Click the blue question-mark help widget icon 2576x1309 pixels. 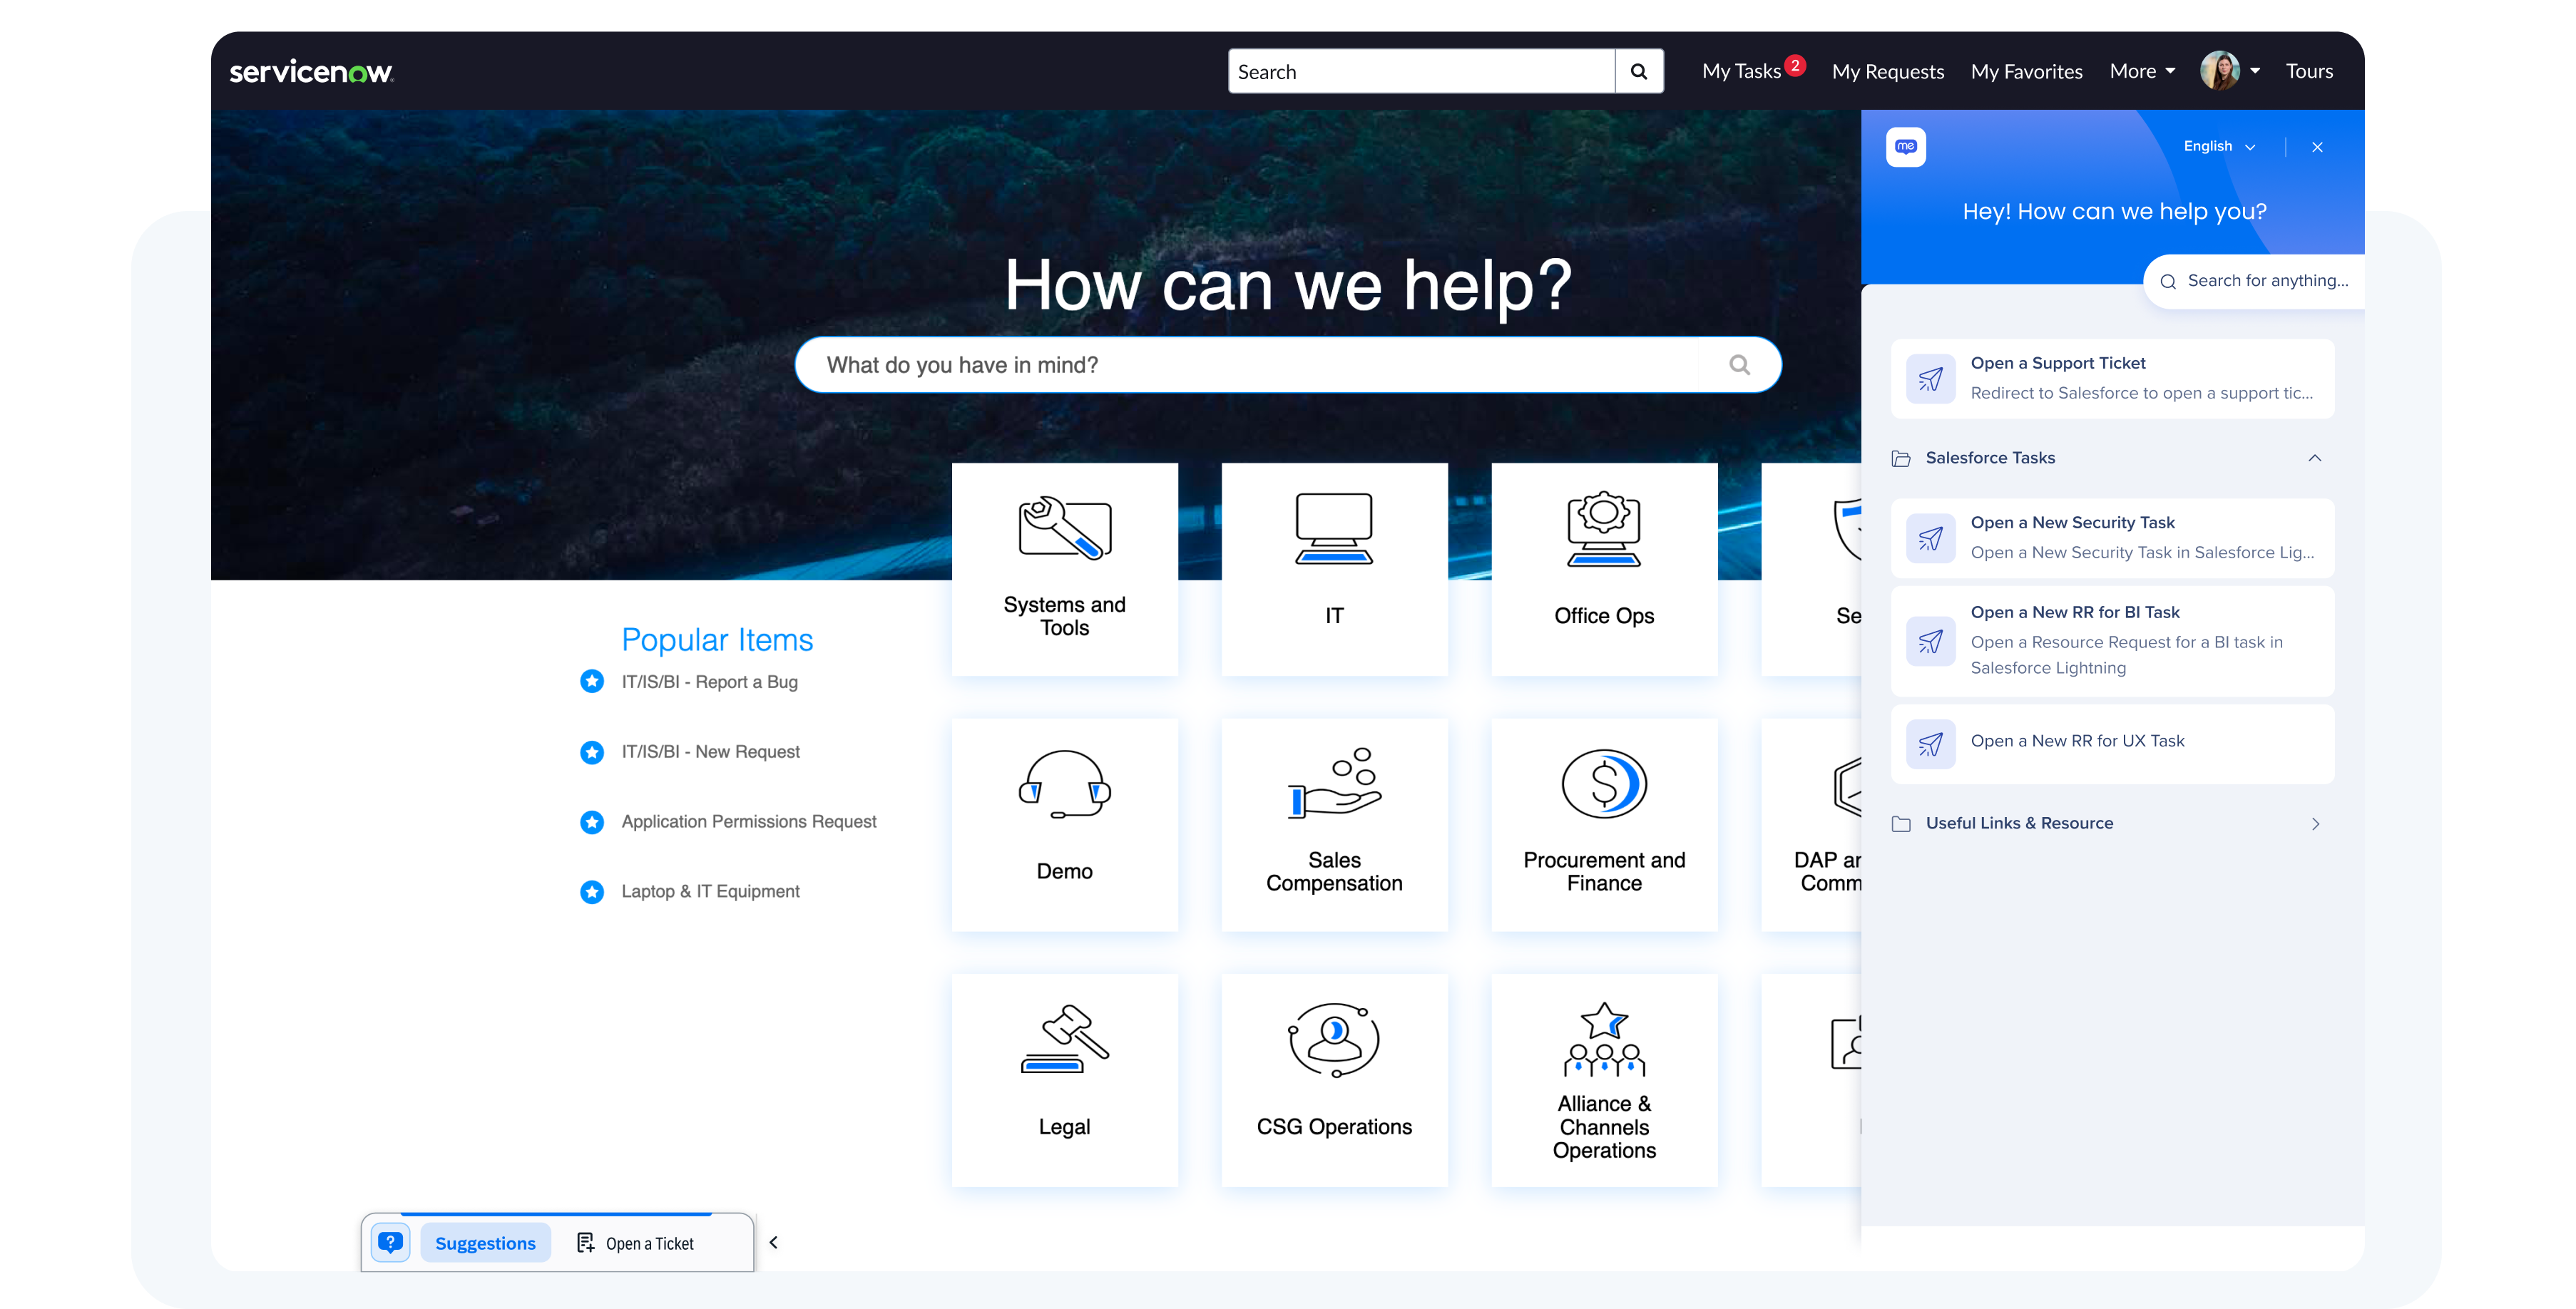[x=390, y=1242]
